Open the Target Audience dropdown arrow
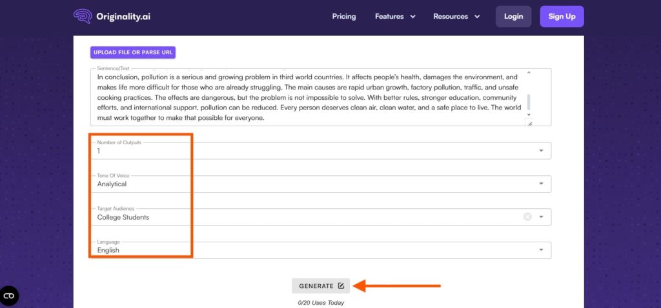 coord(541,217)
